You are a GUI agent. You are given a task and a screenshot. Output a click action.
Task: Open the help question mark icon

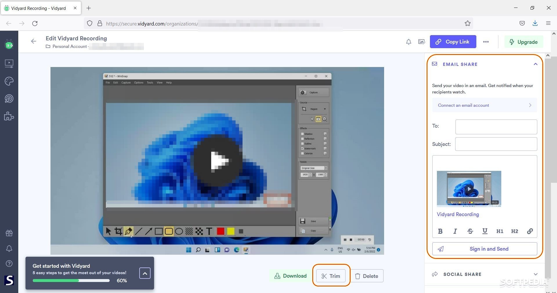point(9,263)
